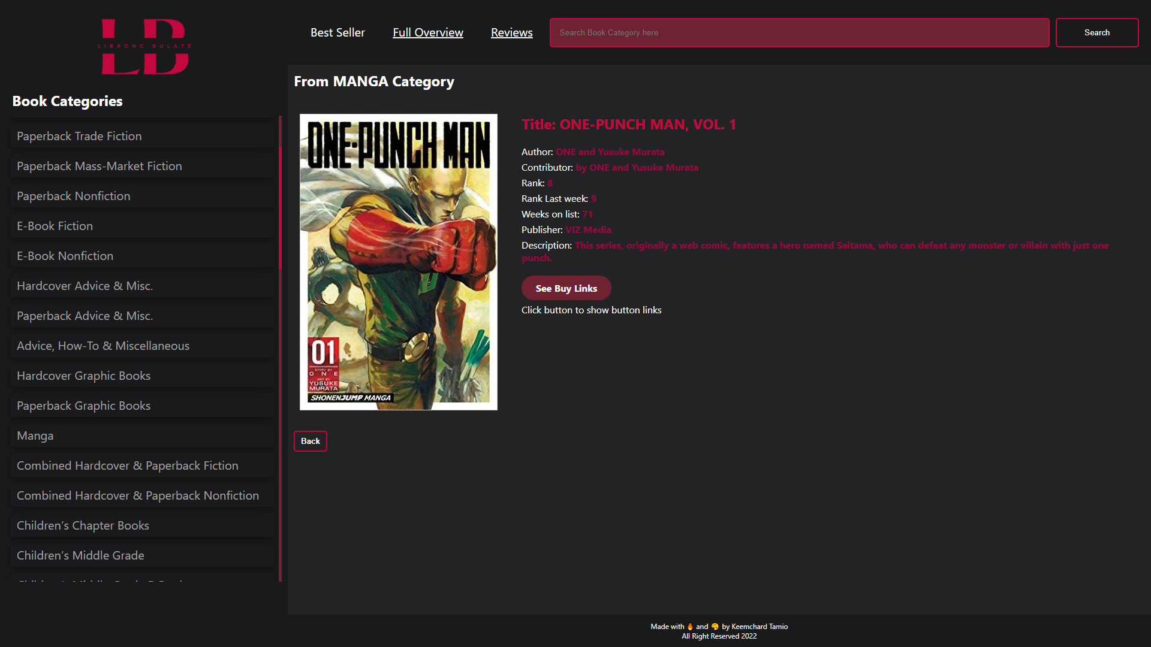The width and height of the screenshot is (1151, 647).
Task: Switch to the Full Overview tab
Action: tap(427, 32)
